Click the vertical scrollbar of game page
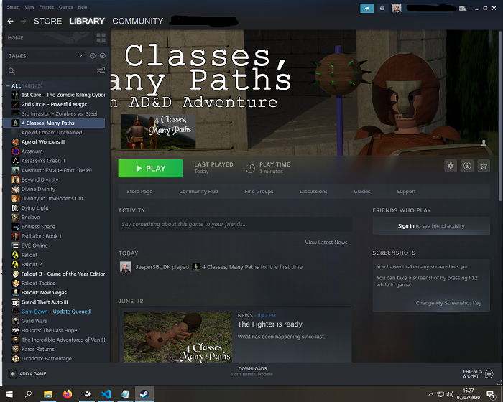Viewport: 503px width, 402px height. tap(500, 116)
